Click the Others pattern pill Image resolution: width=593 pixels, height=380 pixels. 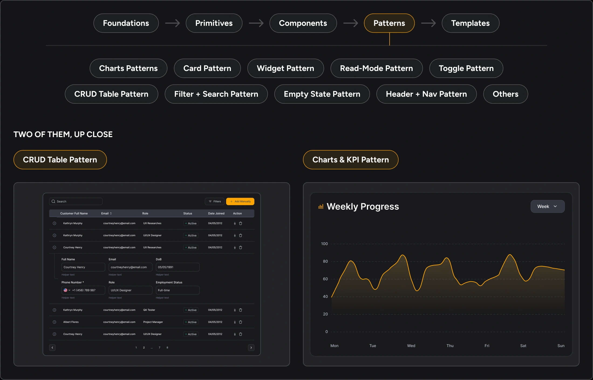click(x=506, y=94)
